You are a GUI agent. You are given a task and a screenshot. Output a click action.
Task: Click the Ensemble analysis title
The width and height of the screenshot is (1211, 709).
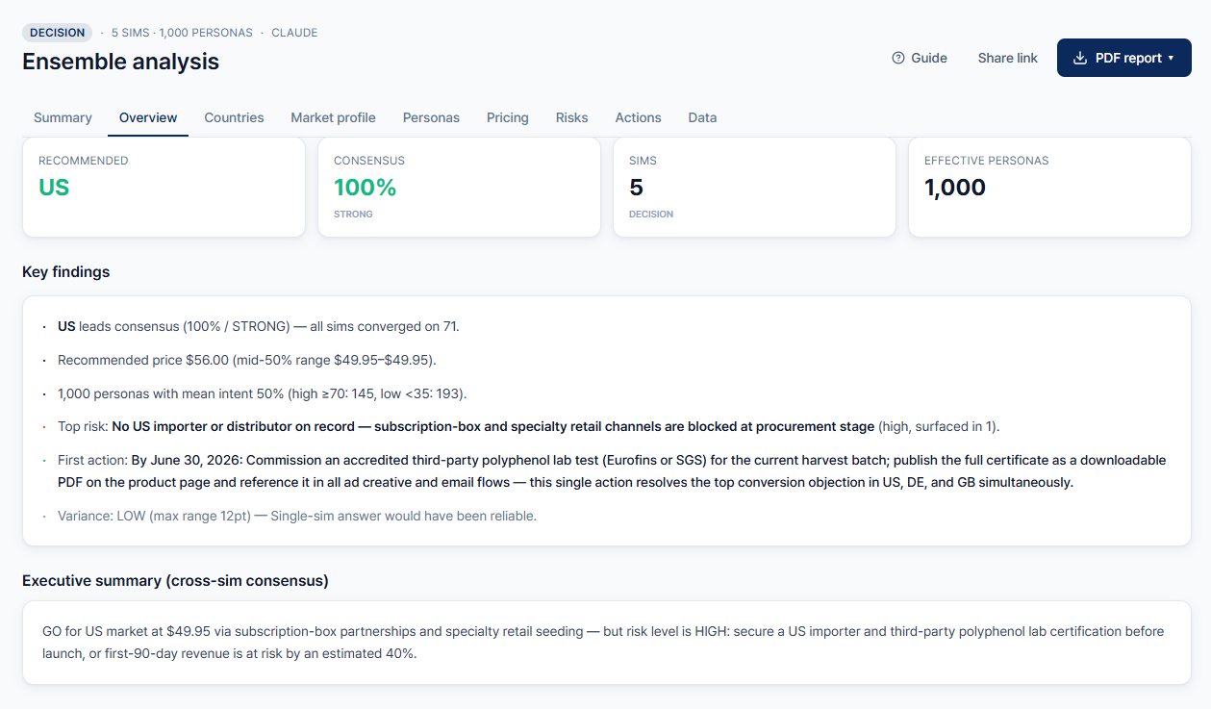(x=120, y=62)
